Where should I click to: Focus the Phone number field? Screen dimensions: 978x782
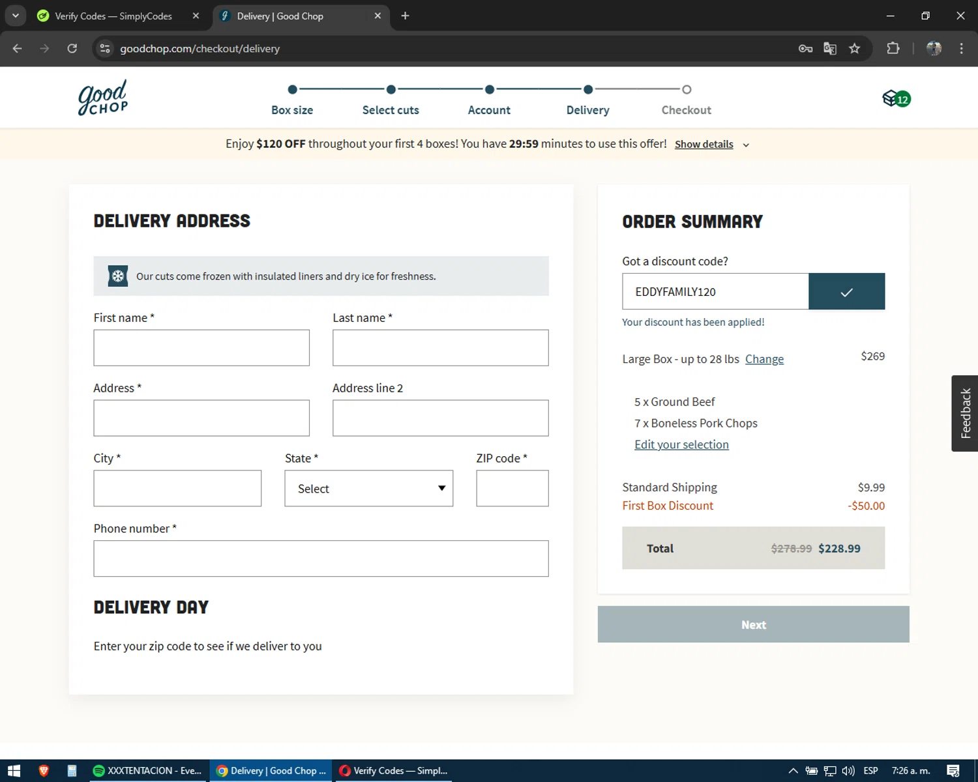(321, 558)
